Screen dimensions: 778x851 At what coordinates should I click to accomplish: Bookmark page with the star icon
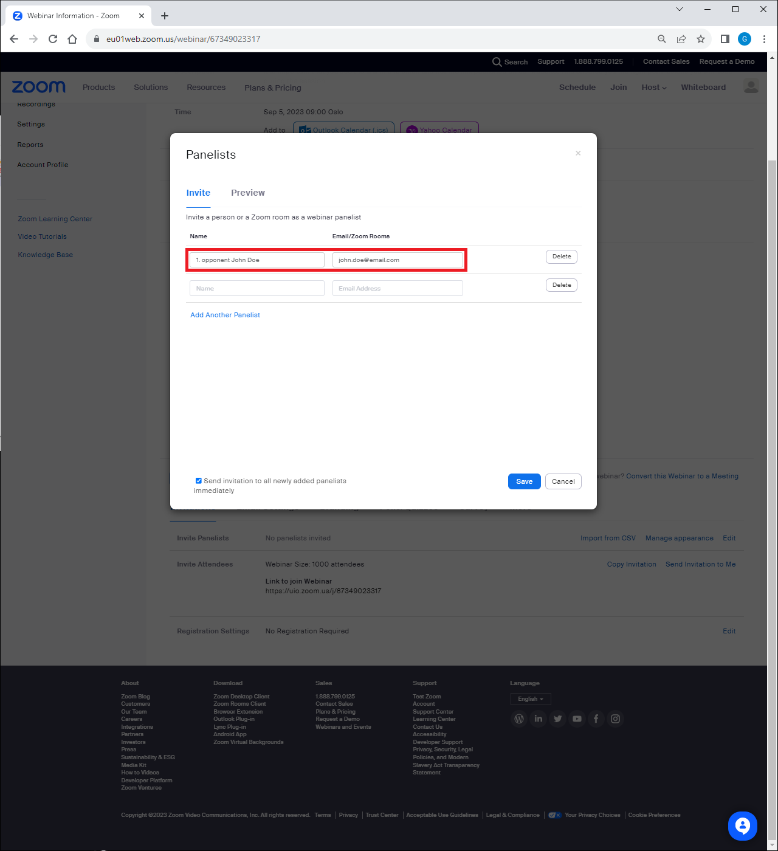pos(701,39)
